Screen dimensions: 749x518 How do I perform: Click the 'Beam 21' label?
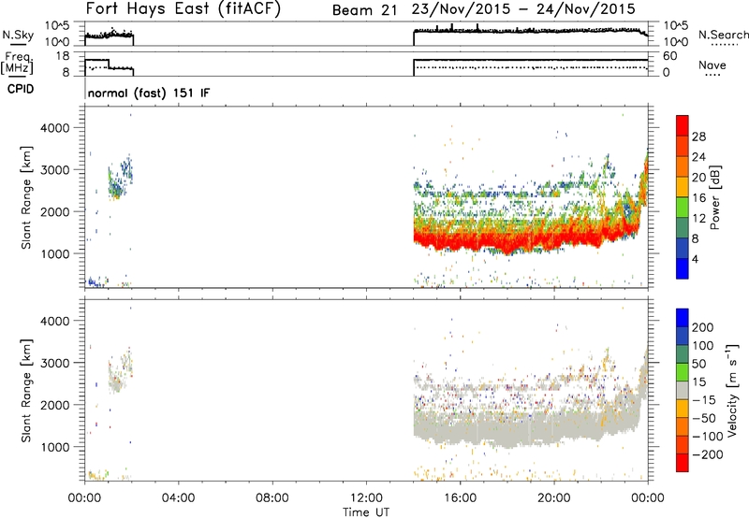pyautogui.click(x=365, y=9)
